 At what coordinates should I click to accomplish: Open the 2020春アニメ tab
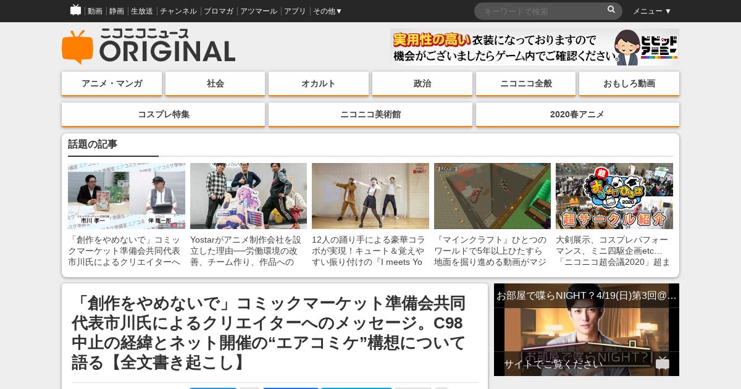[577, 114]
